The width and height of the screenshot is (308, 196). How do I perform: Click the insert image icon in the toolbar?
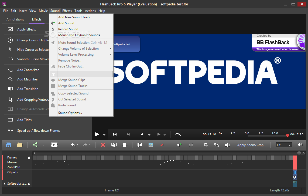(x=150, y=145)
